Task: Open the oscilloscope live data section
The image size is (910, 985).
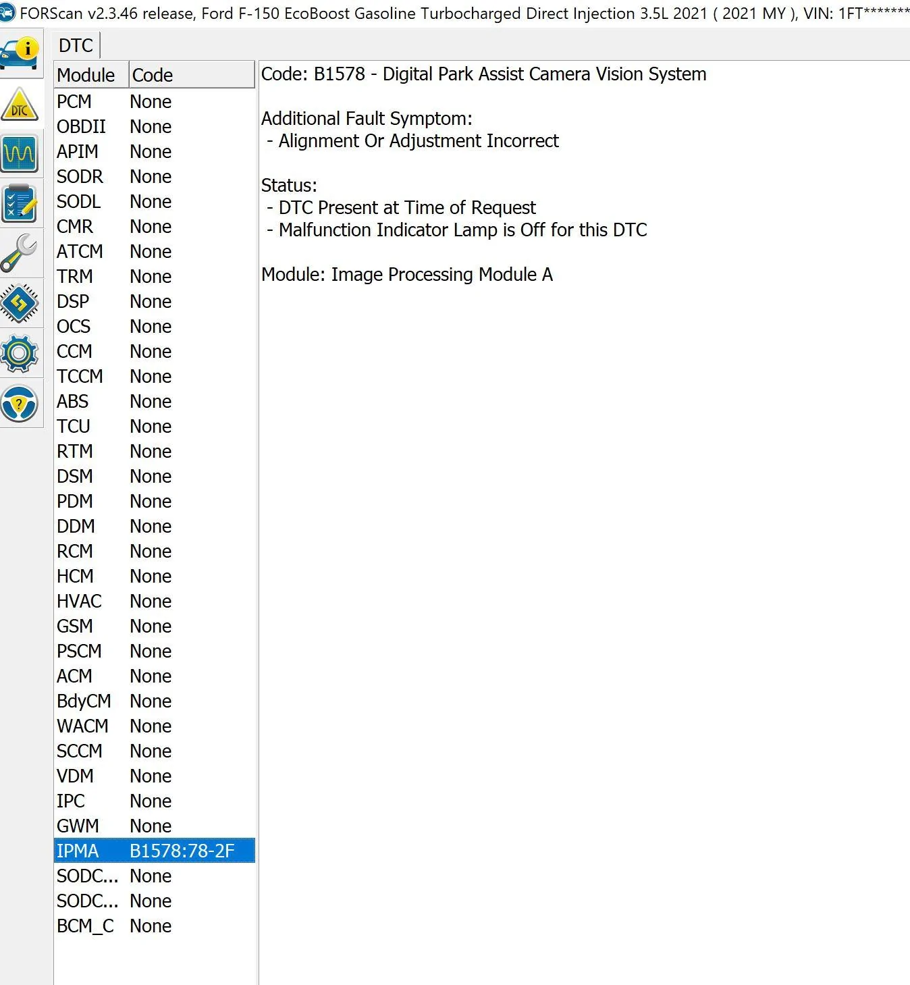Action: pyautogui.click(x=20, y=154)
